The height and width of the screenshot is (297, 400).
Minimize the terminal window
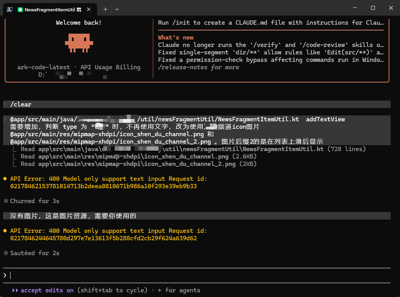tap(355, 8)
